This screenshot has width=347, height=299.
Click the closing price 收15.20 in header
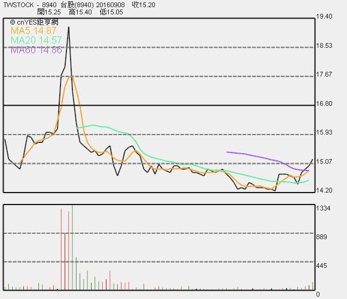144,5
